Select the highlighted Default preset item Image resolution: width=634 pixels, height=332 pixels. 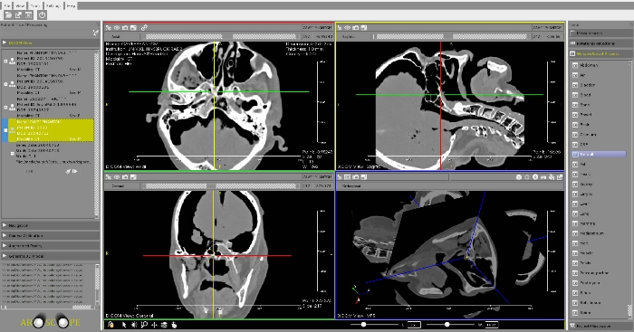point(599,155)
